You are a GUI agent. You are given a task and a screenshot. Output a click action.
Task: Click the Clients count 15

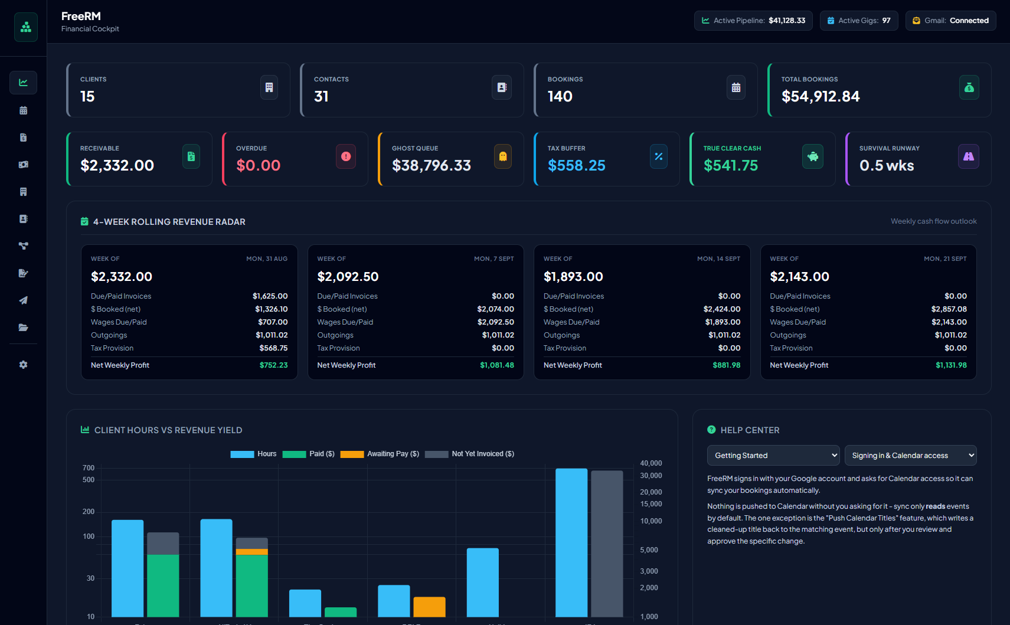pyautogui.click(x=87, y=96)
